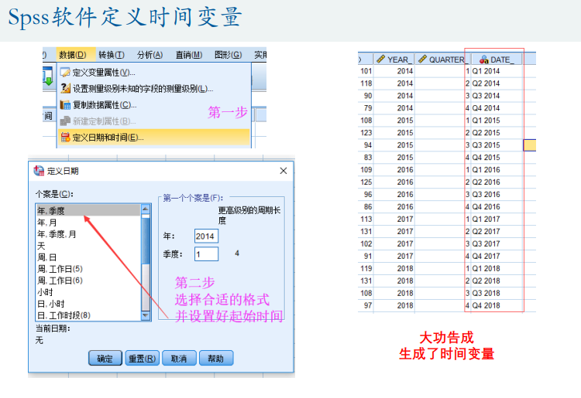
Task: Open the 数据(D) menu
Action: click(72, 54)
